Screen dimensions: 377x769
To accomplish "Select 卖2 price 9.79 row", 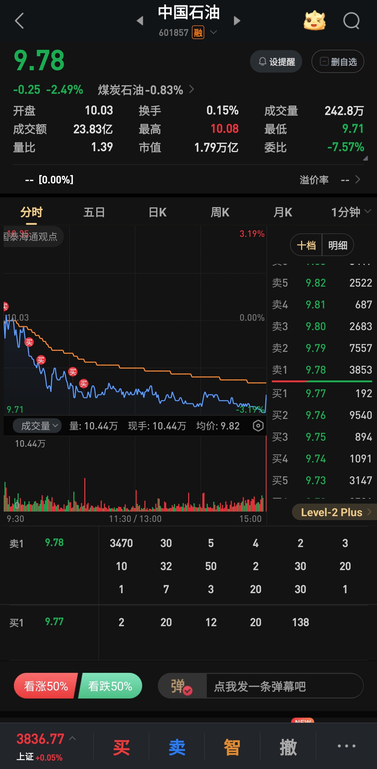I will pyautogui.click(x=322, y=348).
